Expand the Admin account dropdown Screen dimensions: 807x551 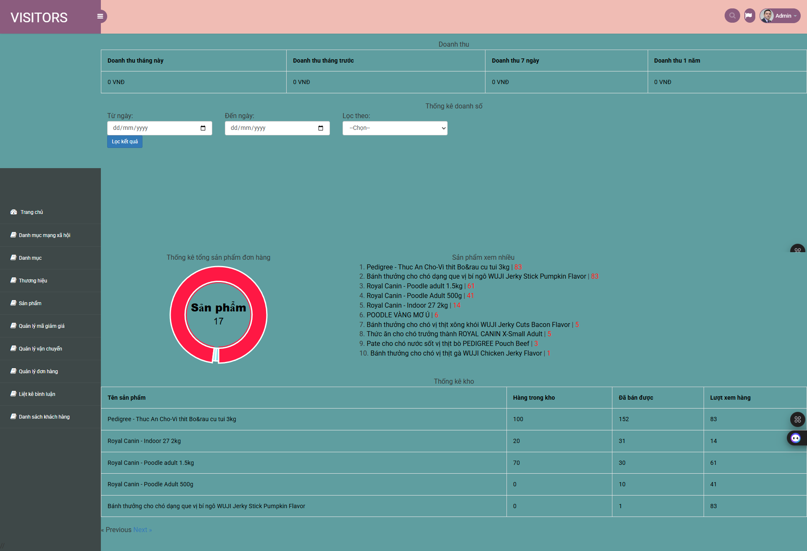pos(783,16)
